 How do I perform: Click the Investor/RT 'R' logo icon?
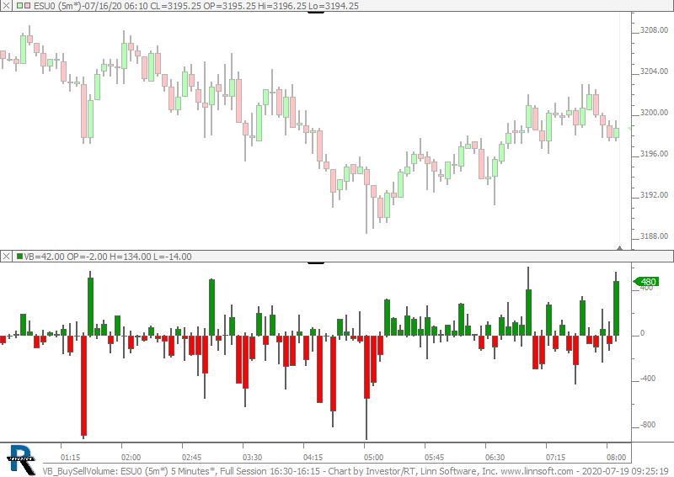tap(20, 460)
